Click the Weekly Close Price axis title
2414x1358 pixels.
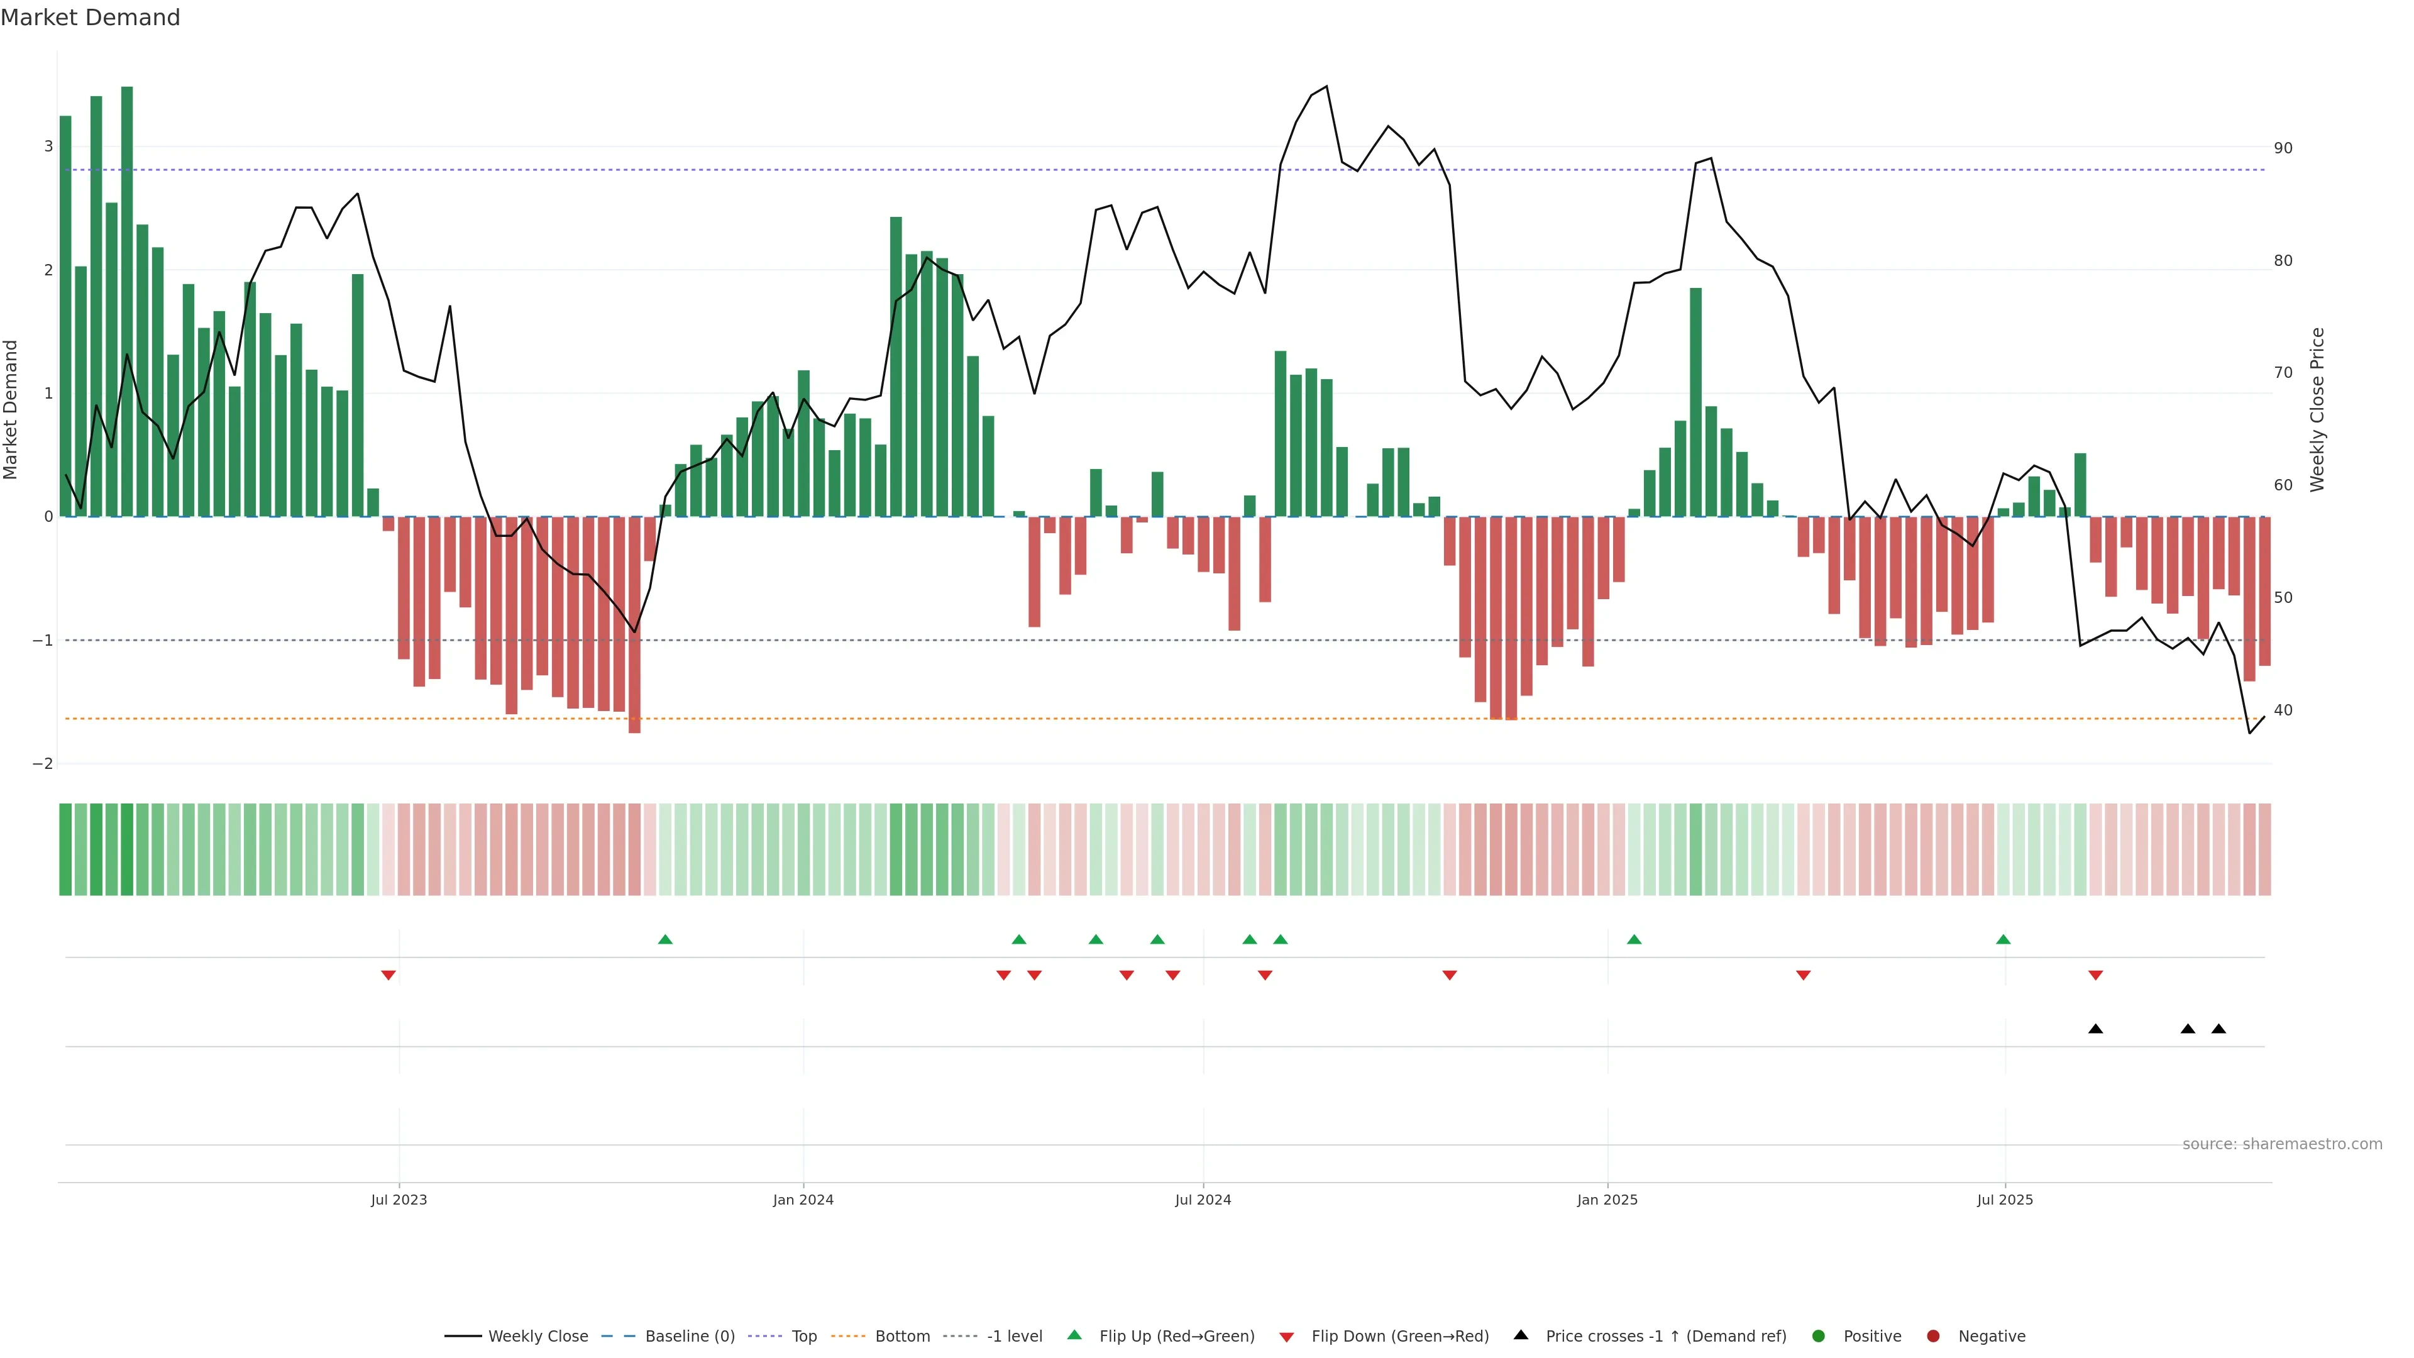point(2317,409)
